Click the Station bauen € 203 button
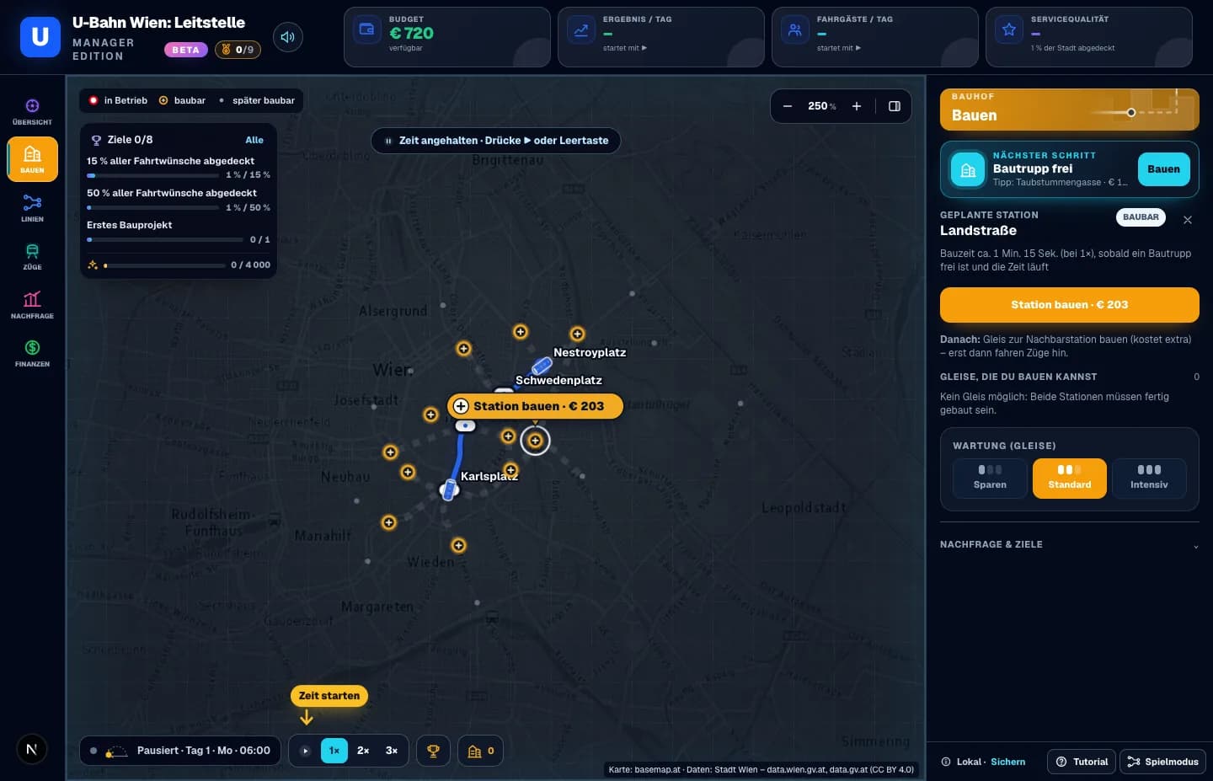The height and width of the screenshot is (781, 1213). click(x=1070, y=305)
